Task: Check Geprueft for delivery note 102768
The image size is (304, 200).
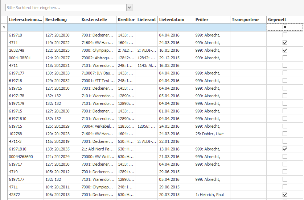Action: point(285,134)
